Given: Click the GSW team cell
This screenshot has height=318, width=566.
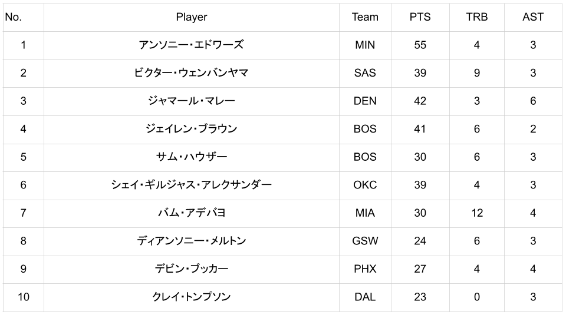Looking at the screenshot, I should (x=365, y=241).
